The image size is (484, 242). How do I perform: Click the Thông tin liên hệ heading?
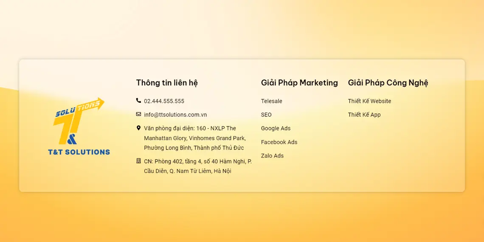click(167, 83)
